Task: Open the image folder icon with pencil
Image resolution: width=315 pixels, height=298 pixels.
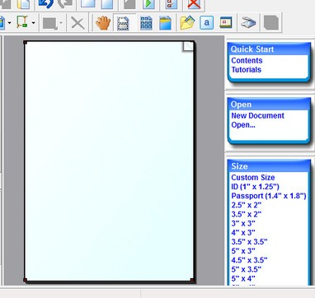Action: click(187, 23)
